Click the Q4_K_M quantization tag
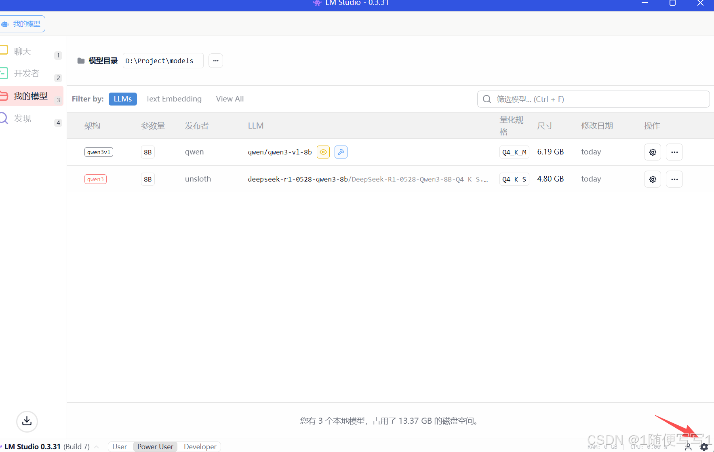Viewport: 714px width, 452px height. [x=514, y=152]
